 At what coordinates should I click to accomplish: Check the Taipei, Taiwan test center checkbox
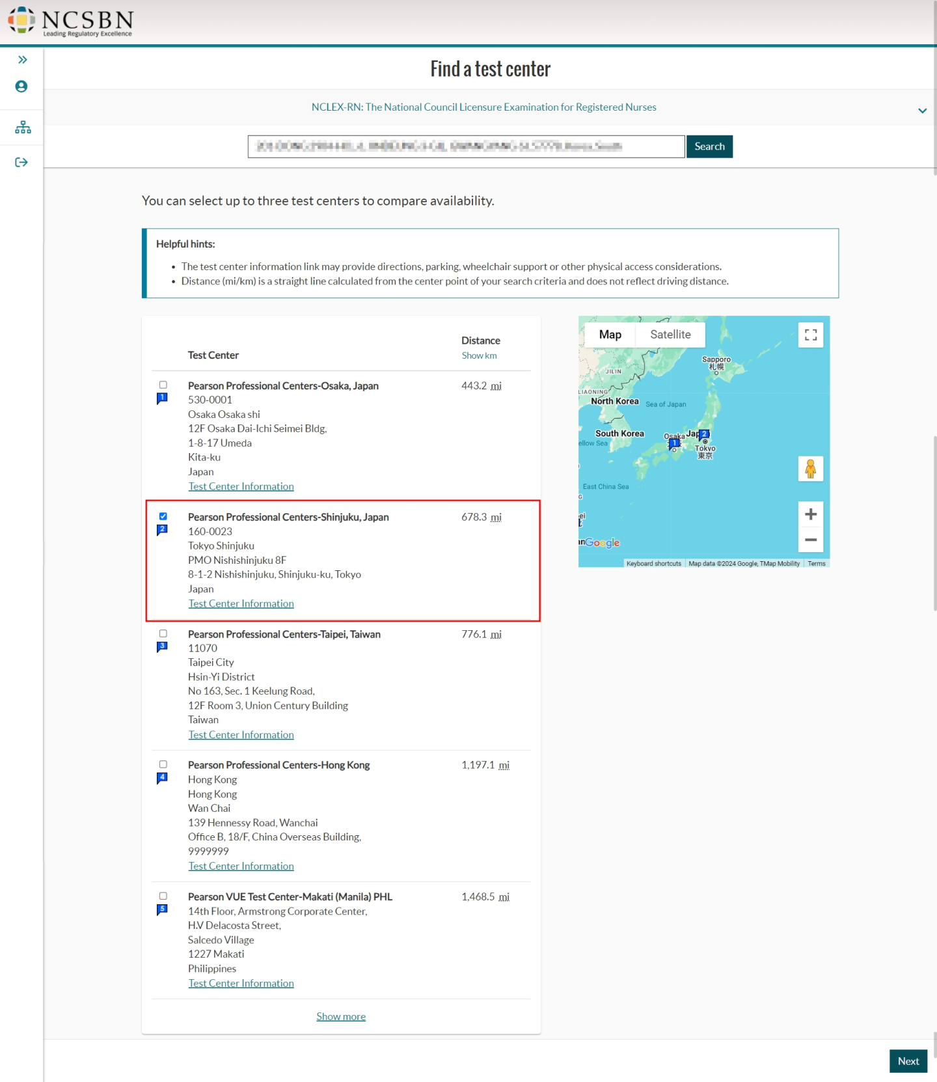tap(163, 633)
